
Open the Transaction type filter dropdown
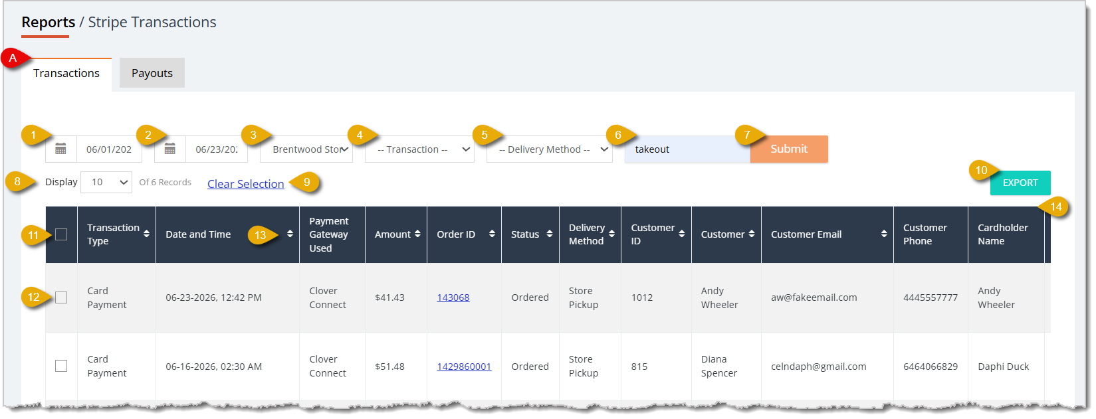419,149
